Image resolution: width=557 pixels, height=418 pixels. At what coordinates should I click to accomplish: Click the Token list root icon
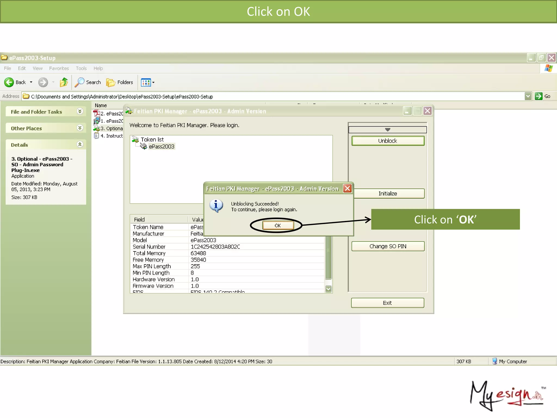point(135,140)
